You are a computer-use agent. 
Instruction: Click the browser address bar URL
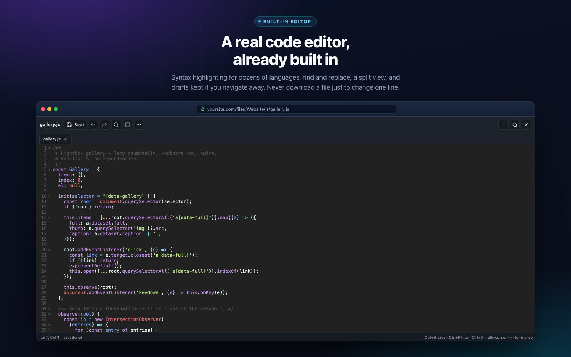tap(297, 109)
